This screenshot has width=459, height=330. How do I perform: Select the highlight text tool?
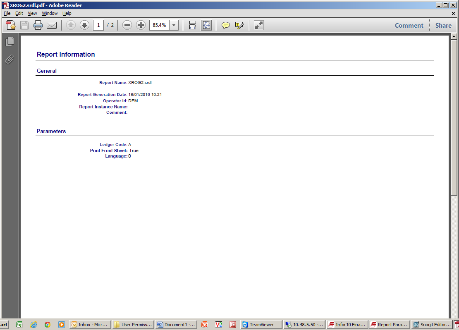click(239, 26)
